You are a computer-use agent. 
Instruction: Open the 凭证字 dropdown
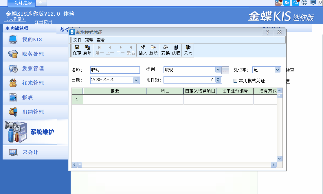[278, 70]
